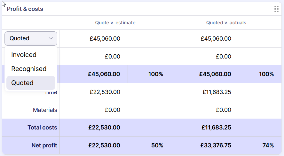The image size is (284, 156).
Task: Click the Materials £0.00 under Quoted v. actuals
Action: coord(223,110)
